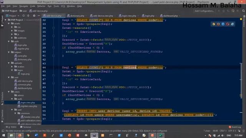Screen dimensions: 246x138
Task: Click the Windows Start button
Action: coord(3,135)
